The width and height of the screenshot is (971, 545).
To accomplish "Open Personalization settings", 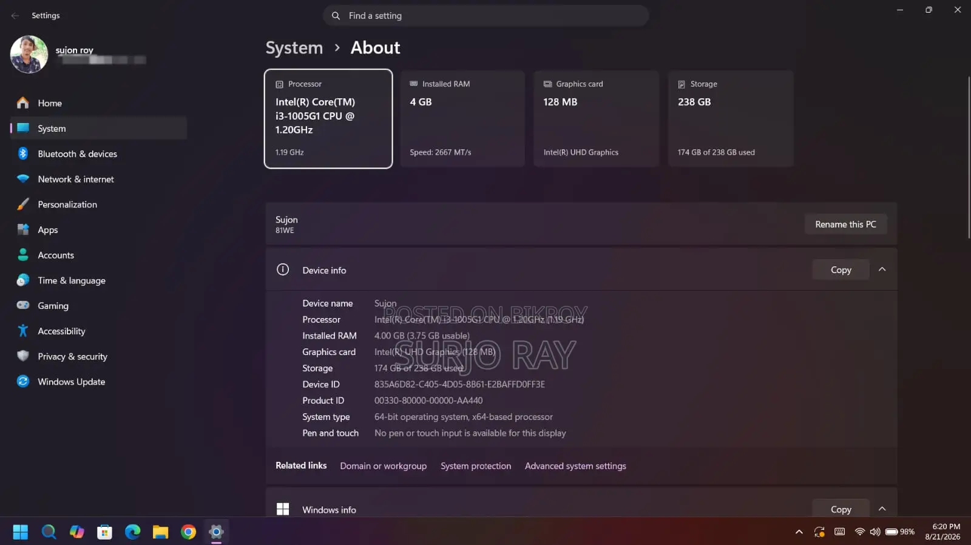I will 99,205.
